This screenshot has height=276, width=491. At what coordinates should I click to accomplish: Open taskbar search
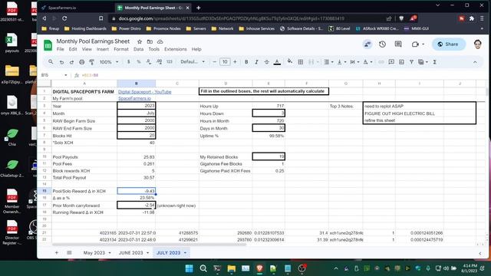203,268
